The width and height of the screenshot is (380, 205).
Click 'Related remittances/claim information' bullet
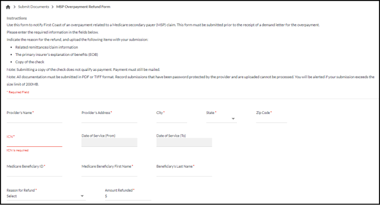click(46, 47)
